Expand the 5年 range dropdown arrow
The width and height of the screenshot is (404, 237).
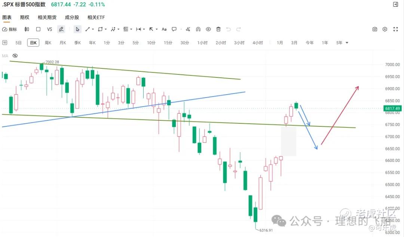(347, 43)
